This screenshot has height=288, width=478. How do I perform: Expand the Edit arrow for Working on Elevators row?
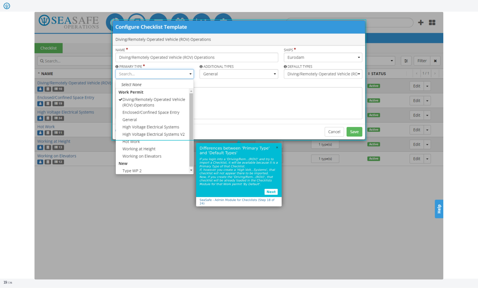click(x=427, y=159)
